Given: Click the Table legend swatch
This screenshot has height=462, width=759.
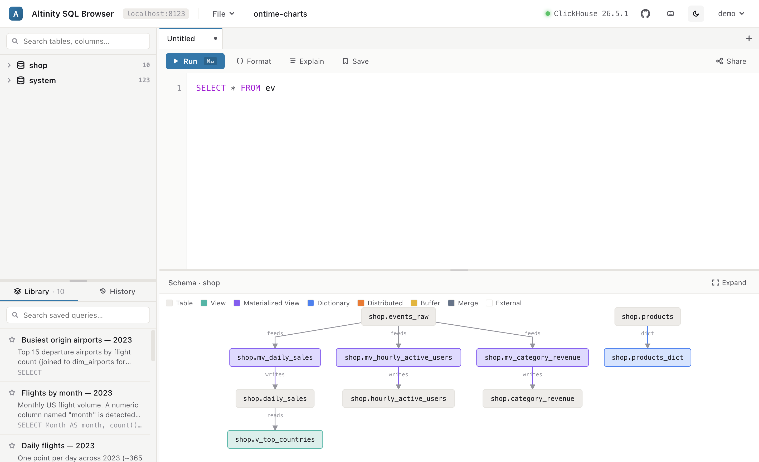Looking at the screenshot, I should pos(169,303).
